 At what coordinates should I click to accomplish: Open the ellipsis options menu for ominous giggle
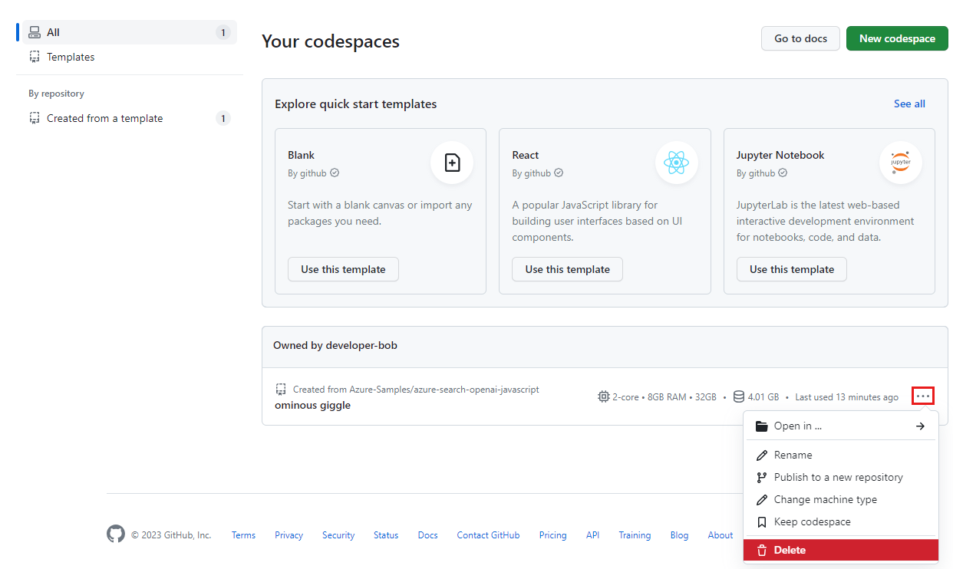922,395
